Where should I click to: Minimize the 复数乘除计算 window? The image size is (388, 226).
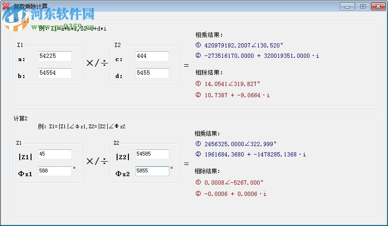(x=347, y=7)
